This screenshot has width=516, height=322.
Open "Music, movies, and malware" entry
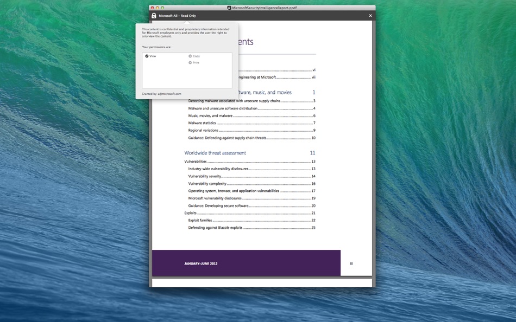pyautogui.click(x=251, y=115)
